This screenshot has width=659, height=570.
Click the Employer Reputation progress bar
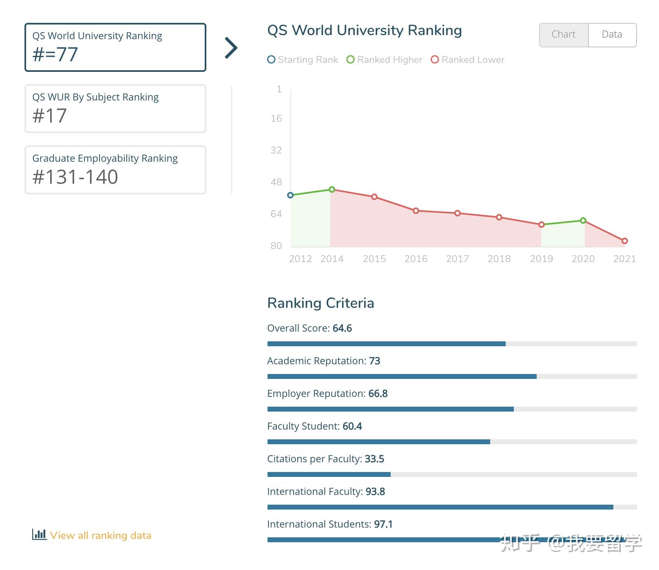[x=452, y=409]
